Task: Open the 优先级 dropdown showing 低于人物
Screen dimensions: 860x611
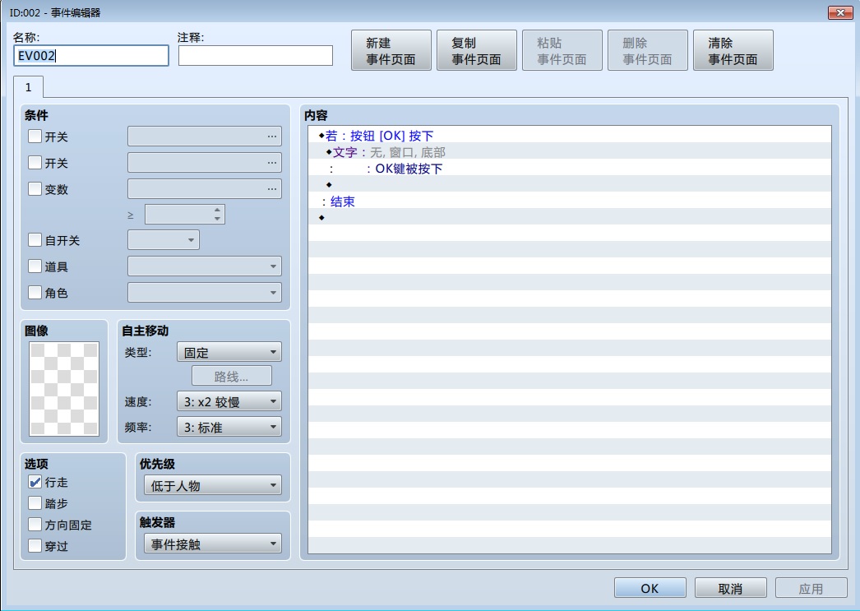Action: click(x=213, y=485)
